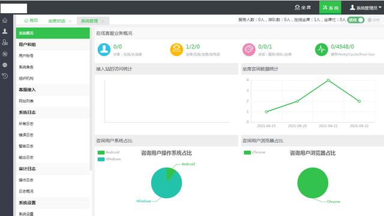Viewport: 384px width, 216px height.
Task: Click the 1/2/0 agent count value
Action: coord(193,47)
